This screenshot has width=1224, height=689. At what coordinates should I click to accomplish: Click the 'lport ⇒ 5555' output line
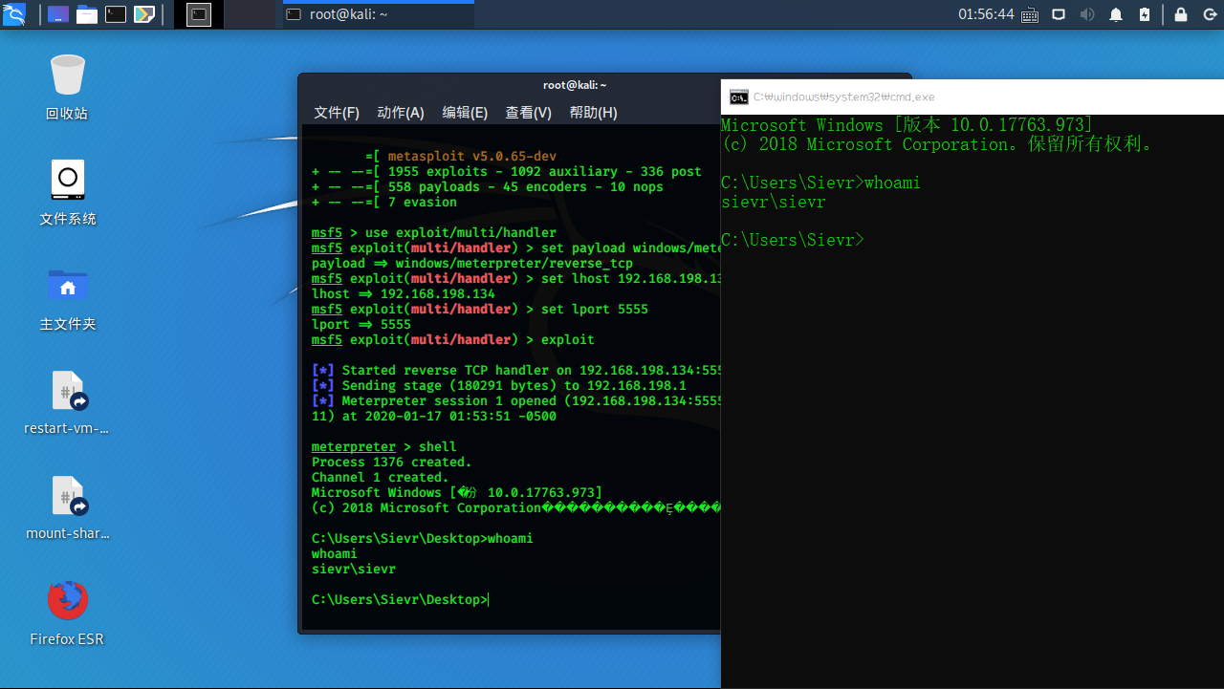point(361,325)
